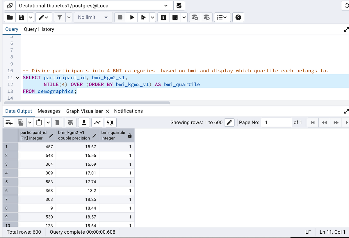Add a new row to the results grid

pos(9,122)
